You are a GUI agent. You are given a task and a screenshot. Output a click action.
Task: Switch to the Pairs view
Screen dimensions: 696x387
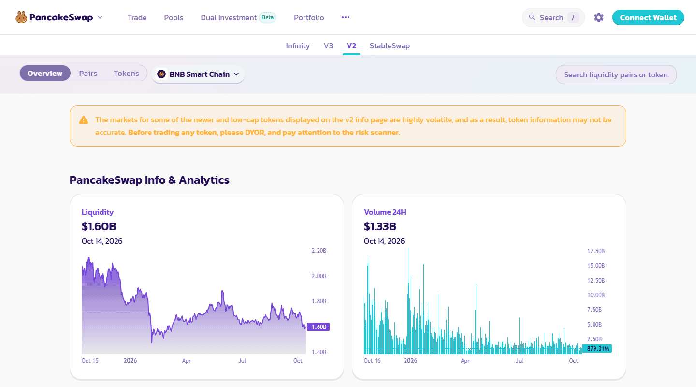(88, 74)
